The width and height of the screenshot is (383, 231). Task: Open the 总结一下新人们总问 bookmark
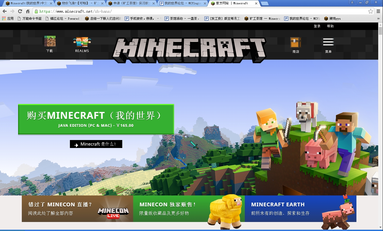coord(103,19)
